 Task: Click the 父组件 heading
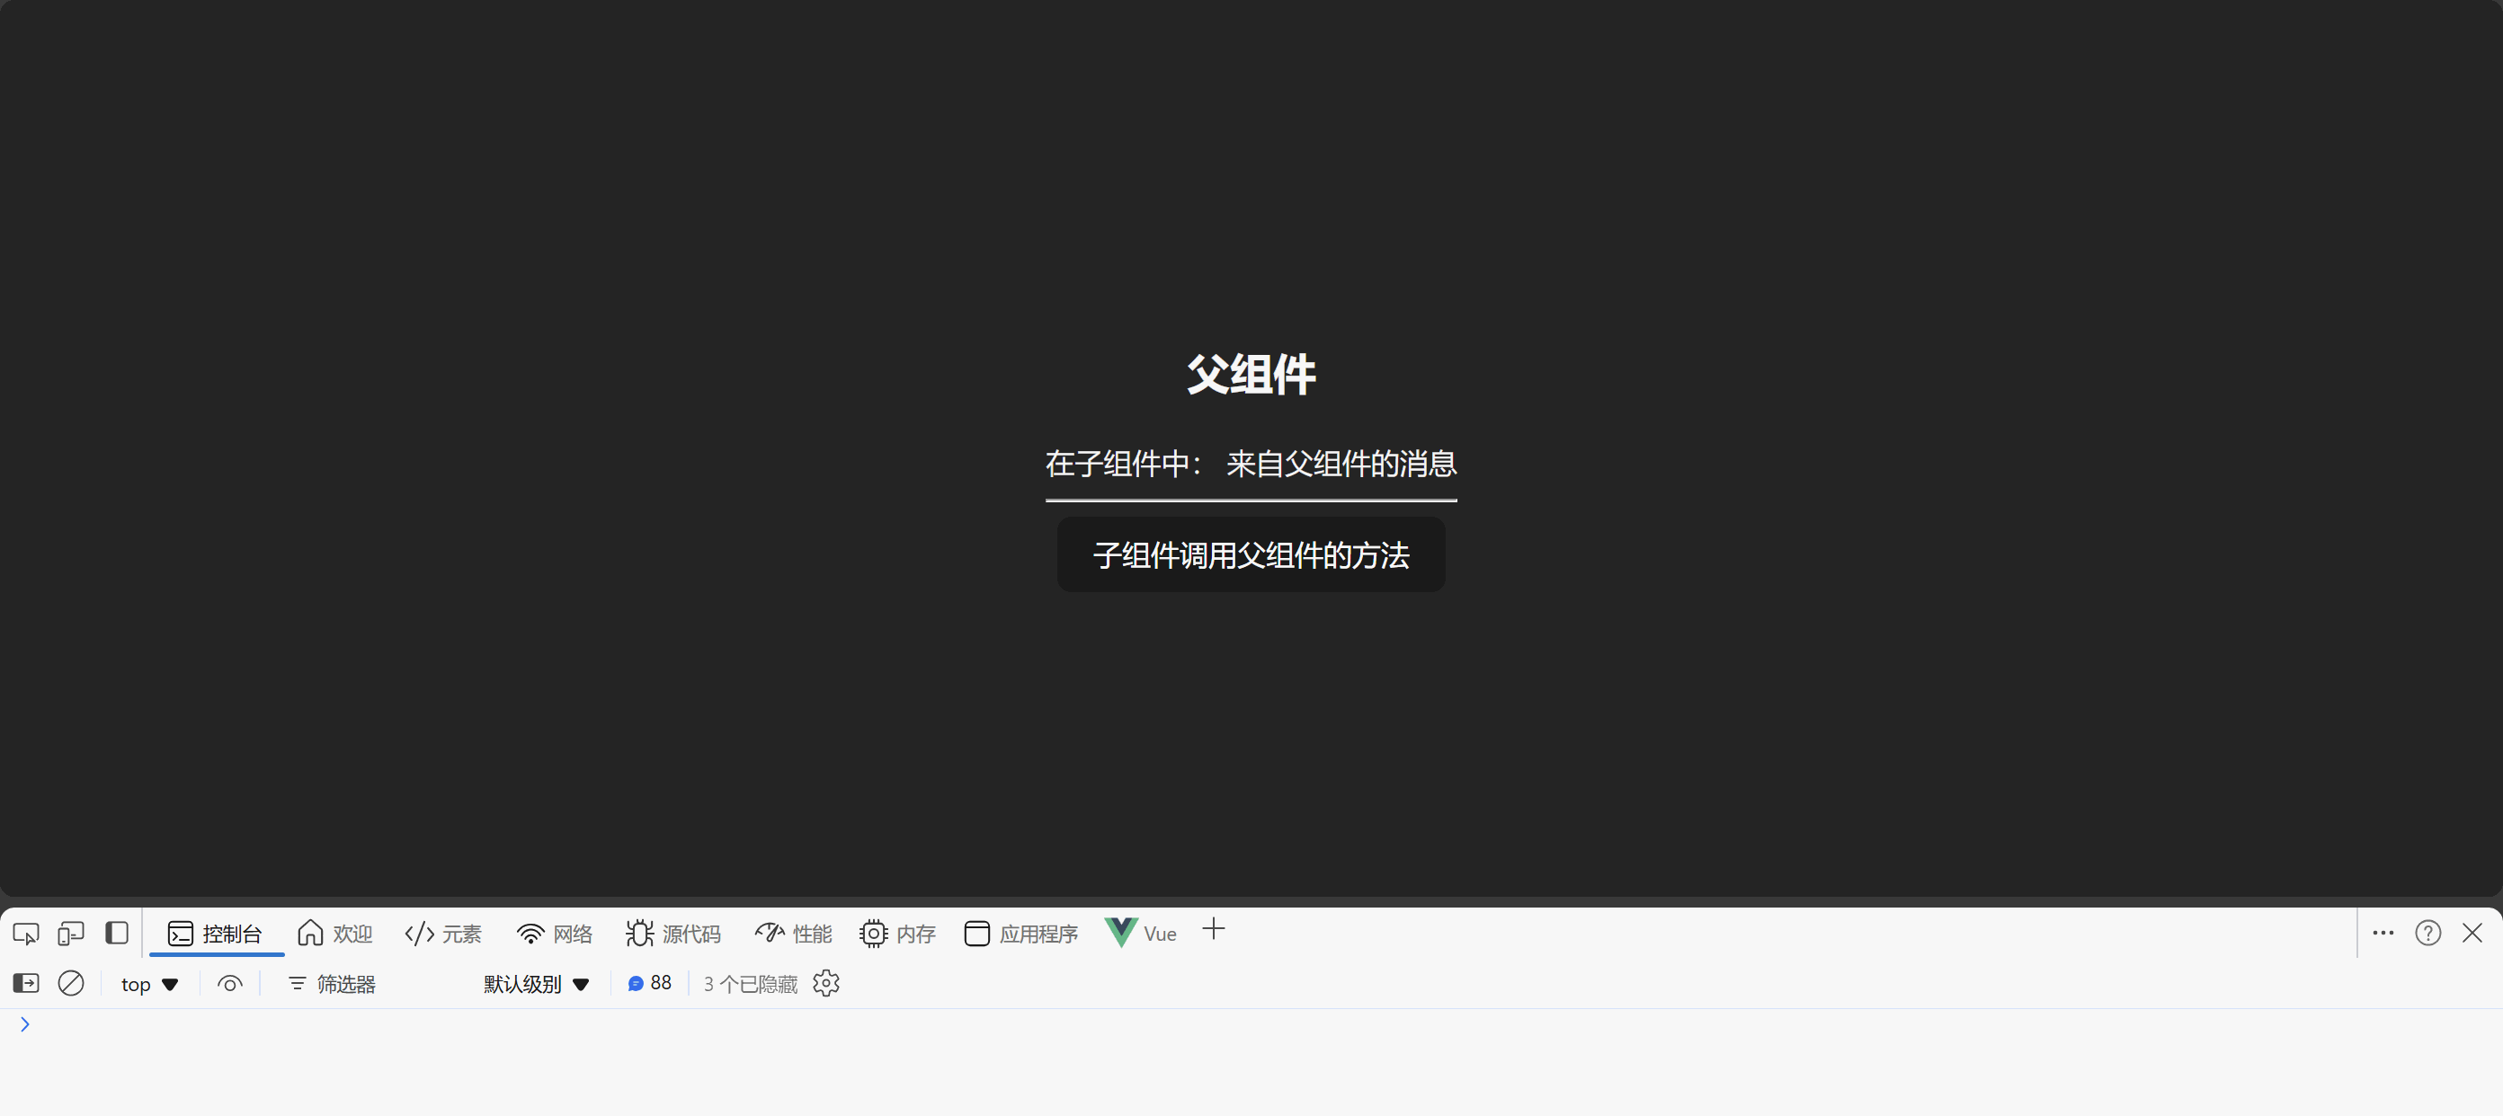pos(1251,374)
